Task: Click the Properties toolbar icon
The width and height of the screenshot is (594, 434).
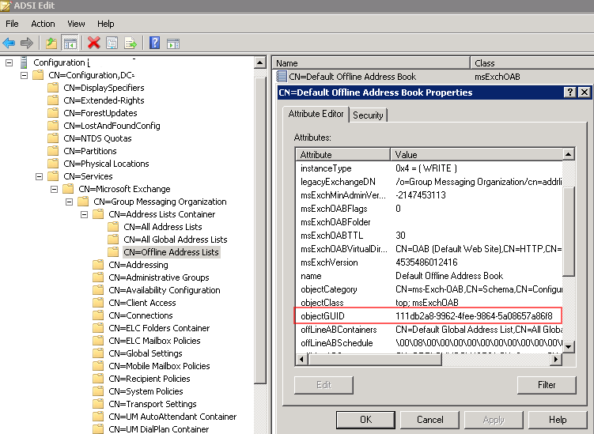Action: coord(112,43)
